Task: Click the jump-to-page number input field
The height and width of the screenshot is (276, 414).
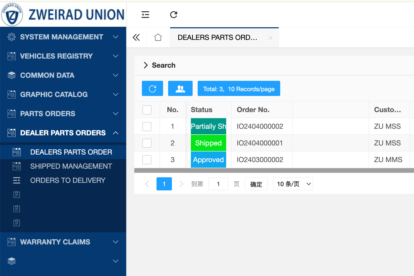Action: point(218,184)
